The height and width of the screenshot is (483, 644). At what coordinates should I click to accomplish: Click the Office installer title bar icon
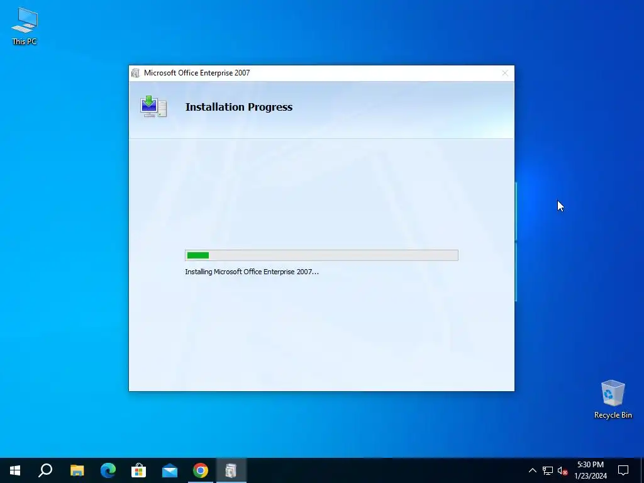135,73
